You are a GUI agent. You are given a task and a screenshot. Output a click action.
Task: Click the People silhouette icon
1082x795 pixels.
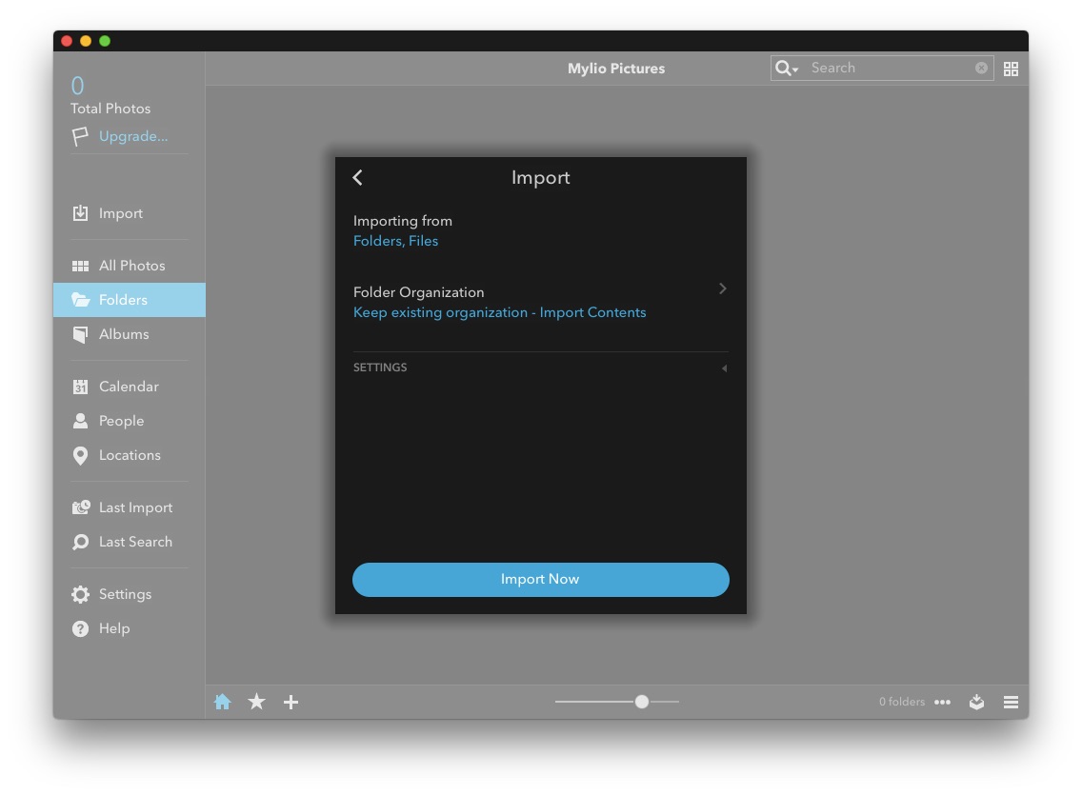click(80, 421)
